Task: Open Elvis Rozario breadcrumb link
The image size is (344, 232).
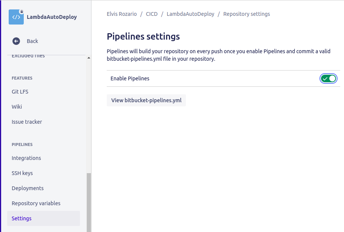Action: (122, 14)
